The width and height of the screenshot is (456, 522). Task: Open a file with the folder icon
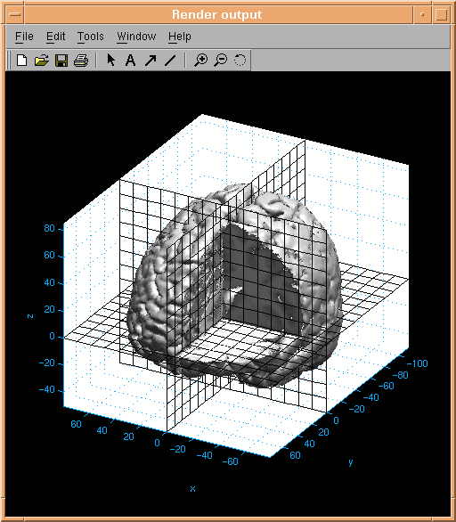click(42, 61)
